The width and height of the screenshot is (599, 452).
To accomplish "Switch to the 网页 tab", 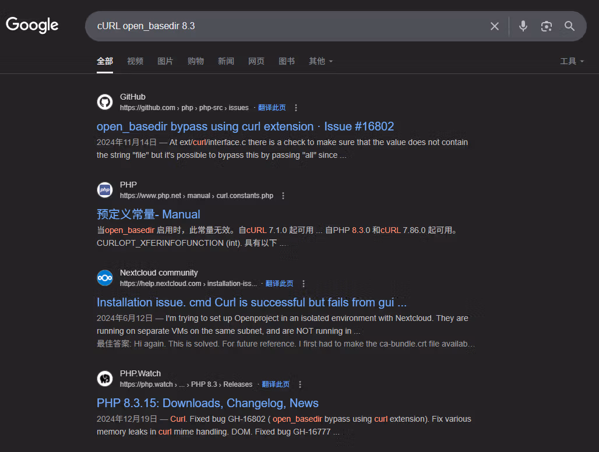I will pyautogui.click(x=256, y=61).
